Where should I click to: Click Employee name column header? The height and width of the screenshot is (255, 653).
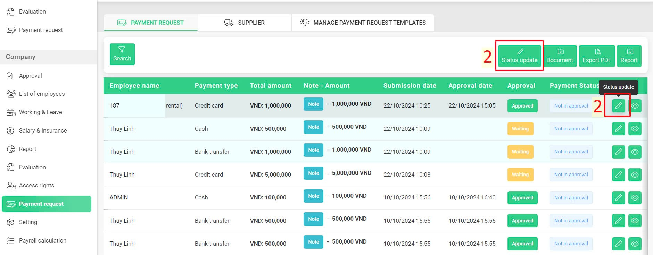[134, 86]
